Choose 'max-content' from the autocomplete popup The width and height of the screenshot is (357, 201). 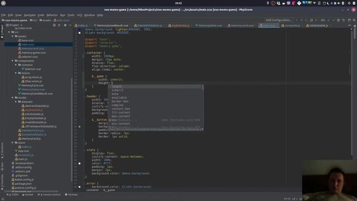coord(155,116)
